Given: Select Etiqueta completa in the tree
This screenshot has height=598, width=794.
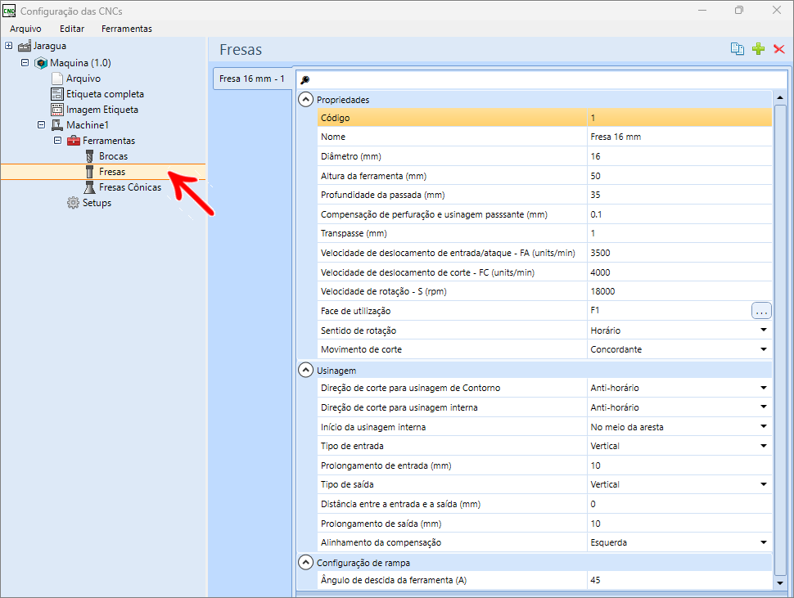Looking at the screenshot, I should [106, 94].
